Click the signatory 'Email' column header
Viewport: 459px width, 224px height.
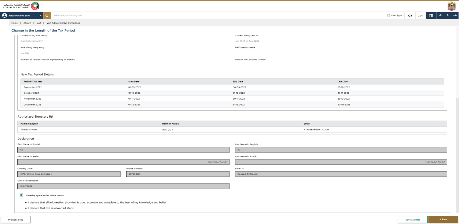pos(307,123)
